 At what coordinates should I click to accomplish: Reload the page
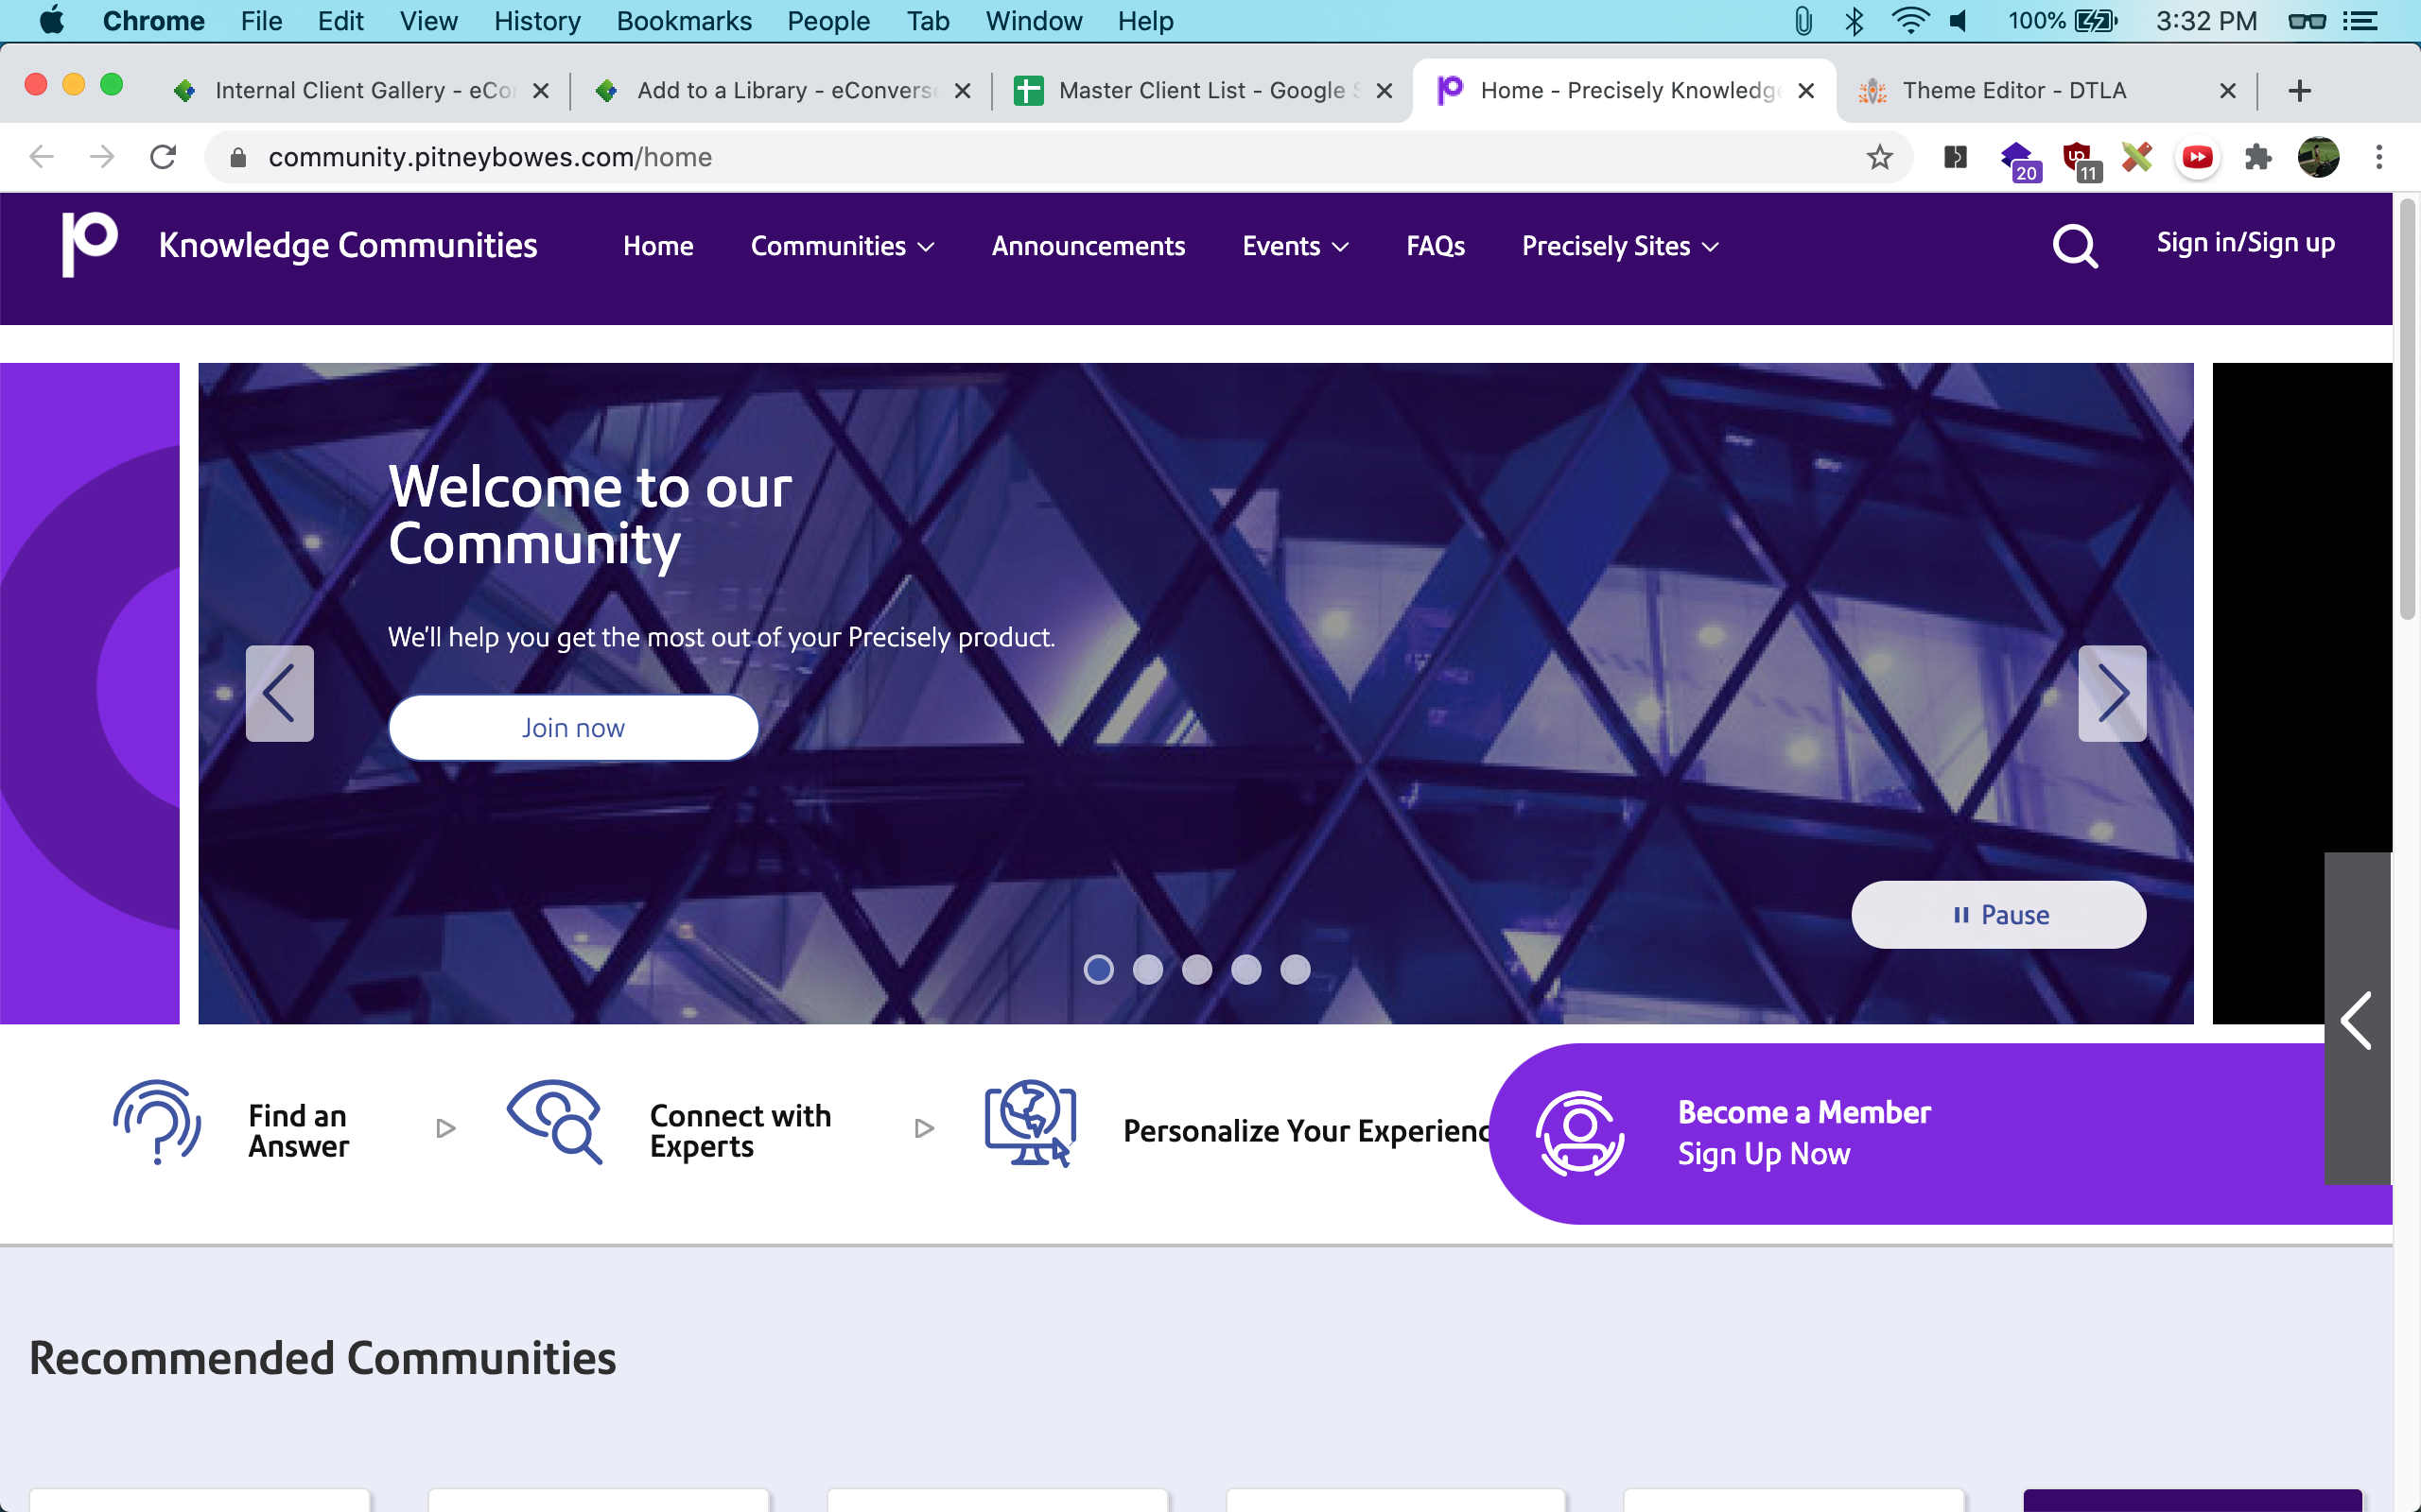(x=163, y=157)
